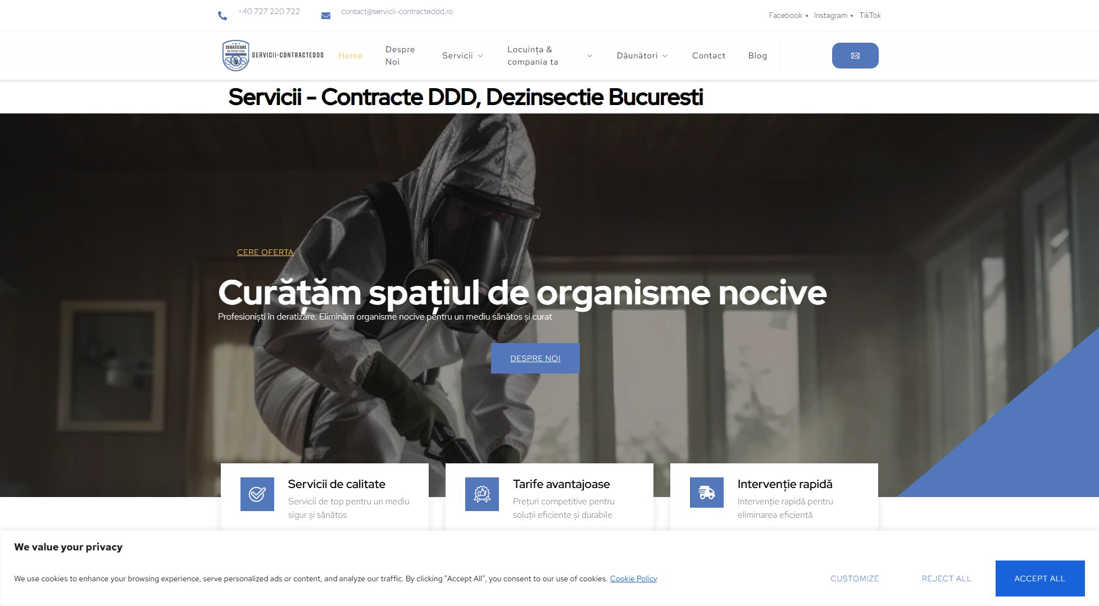Reject all cookies
The height and width of the screenshot is (606, 1099).
pyautogui.click(x=946, y=578)
